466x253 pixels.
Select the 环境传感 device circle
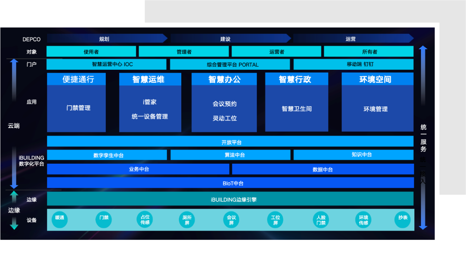tap(363, 219)
